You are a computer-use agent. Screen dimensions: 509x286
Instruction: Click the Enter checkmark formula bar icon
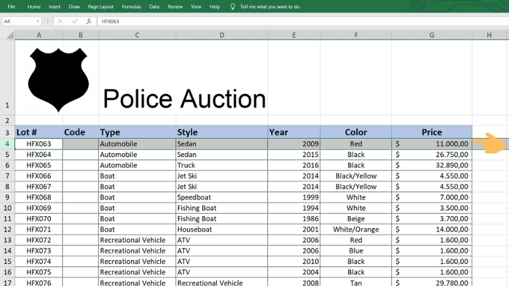tap(75, 22)
